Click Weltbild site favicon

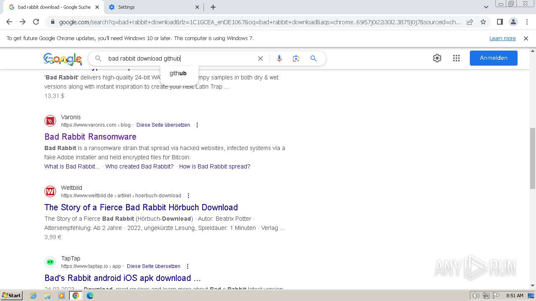(50, 191)
